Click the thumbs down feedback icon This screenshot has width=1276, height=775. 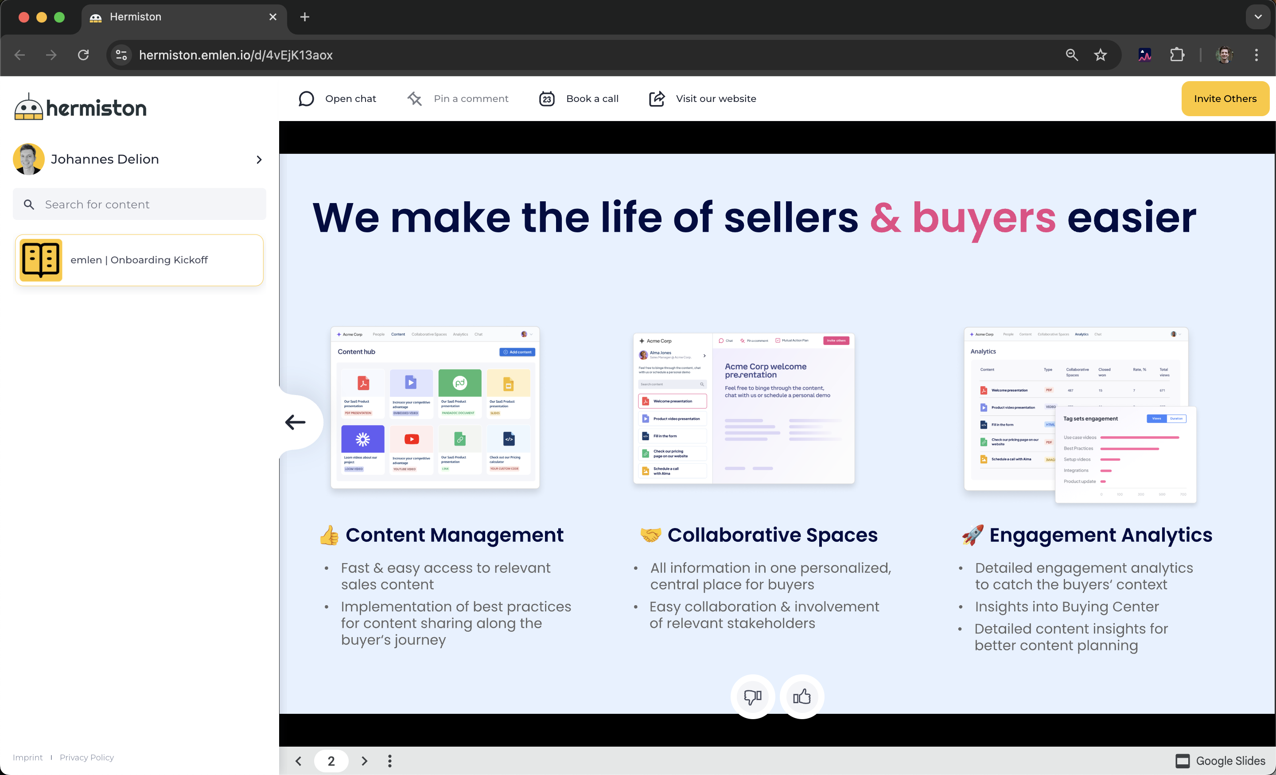752,697
